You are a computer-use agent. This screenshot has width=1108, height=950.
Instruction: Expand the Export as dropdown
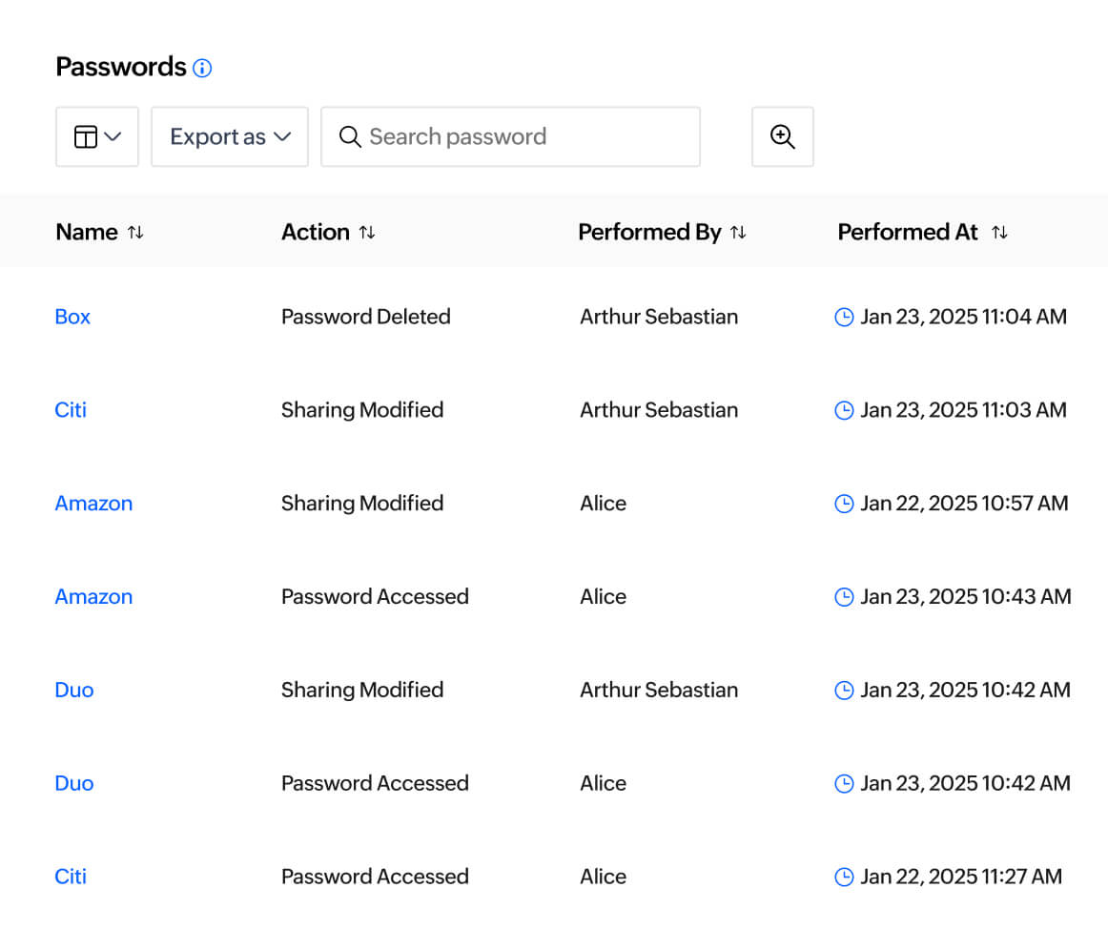point(230,136)
